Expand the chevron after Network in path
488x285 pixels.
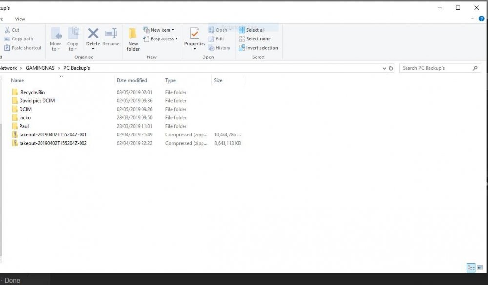21,68
